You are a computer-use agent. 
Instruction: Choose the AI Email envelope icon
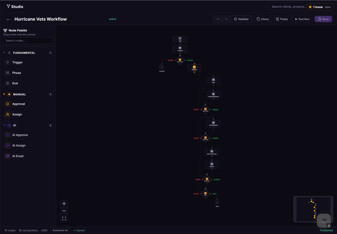[x=8, y=156]
